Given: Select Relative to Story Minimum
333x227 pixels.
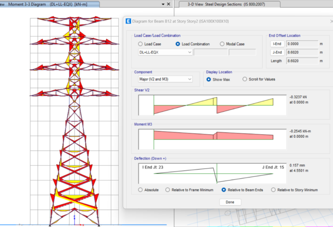Looking at the screenshot, I should 273,190.
